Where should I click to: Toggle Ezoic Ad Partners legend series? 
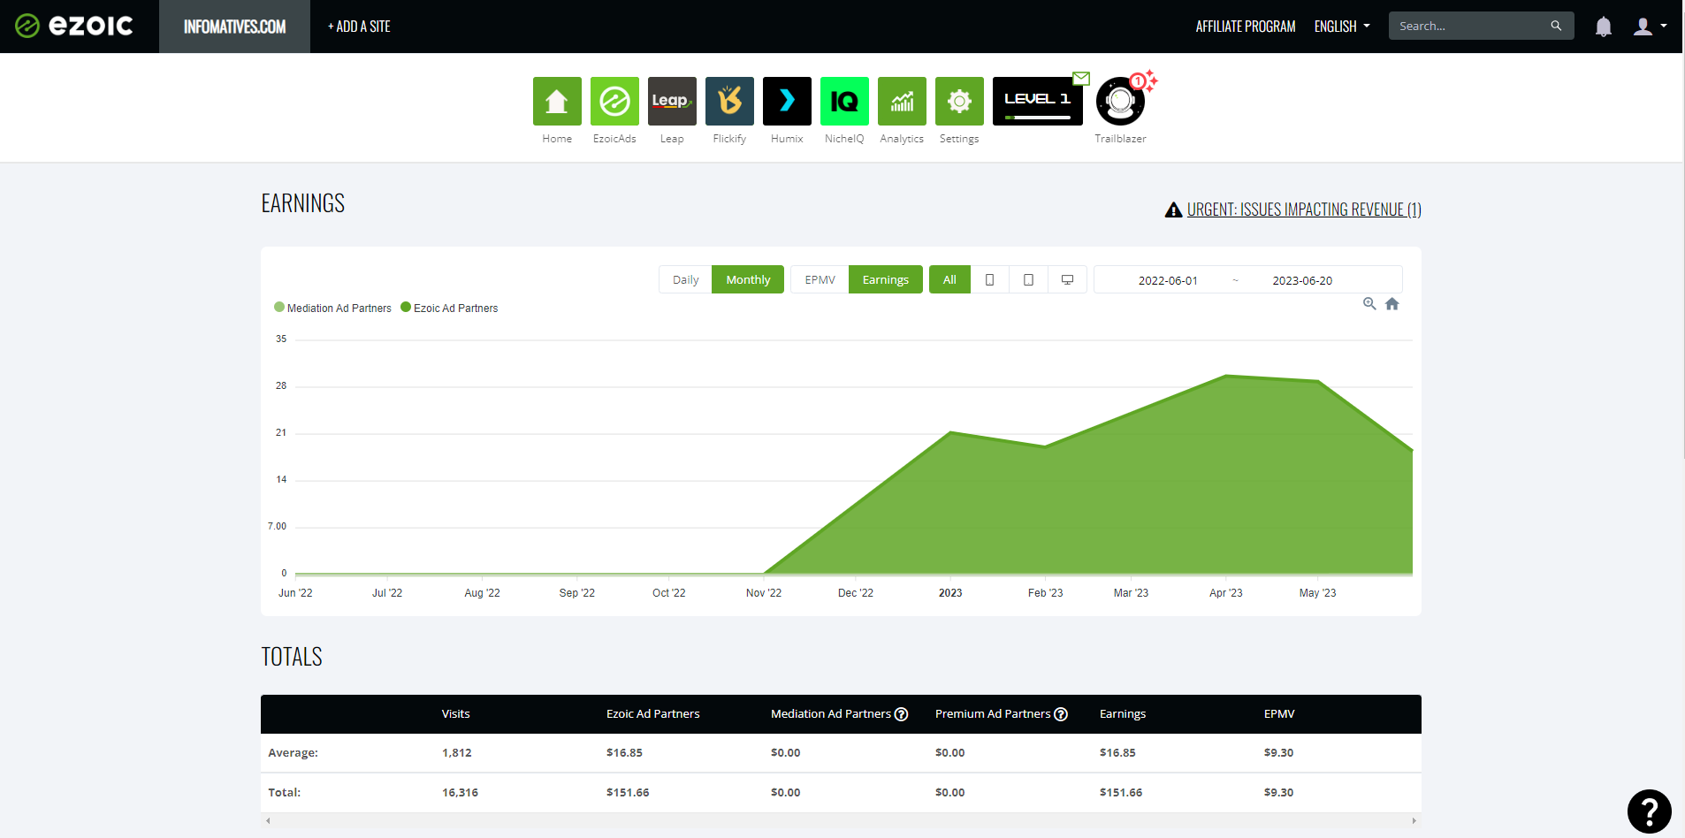[x=449, y=308]
